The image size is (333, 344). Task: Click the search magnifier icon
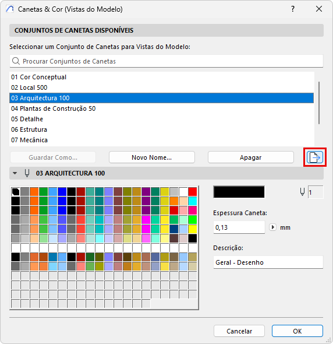point(16,61)
